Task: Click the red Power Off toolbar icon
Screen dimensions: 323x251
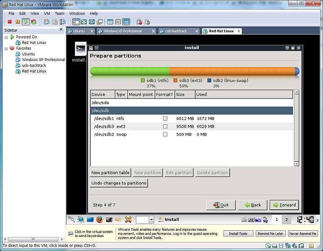Action: coord(9,22)
